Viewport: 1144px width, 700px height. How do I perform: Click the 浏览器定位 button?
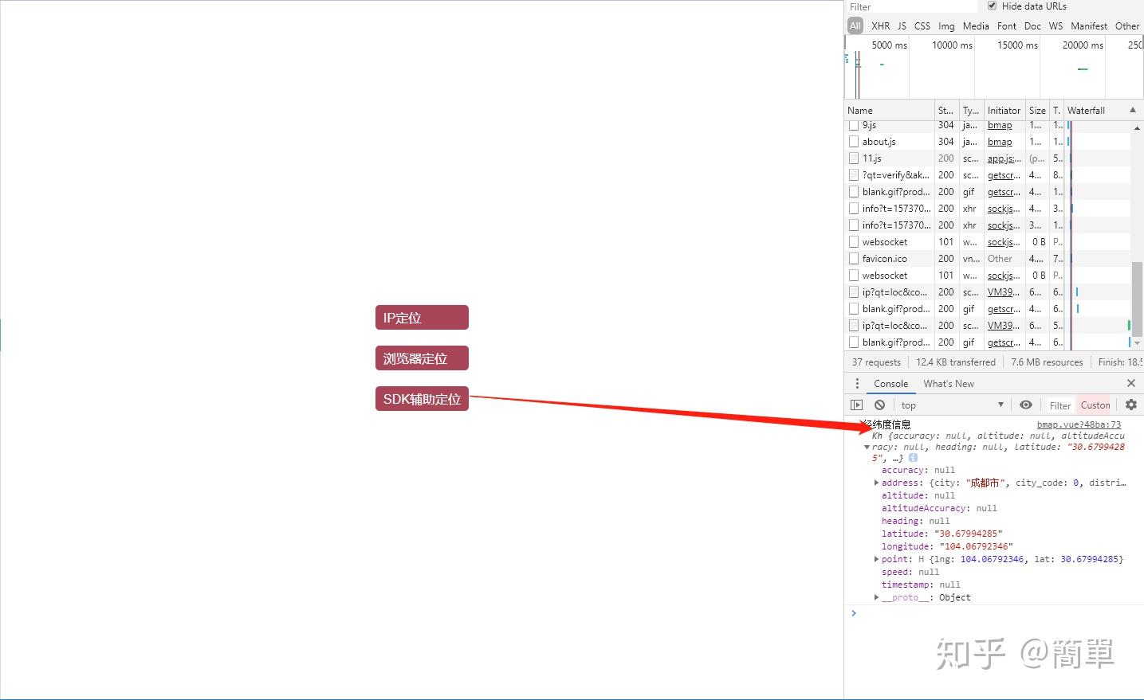point(422,358)
